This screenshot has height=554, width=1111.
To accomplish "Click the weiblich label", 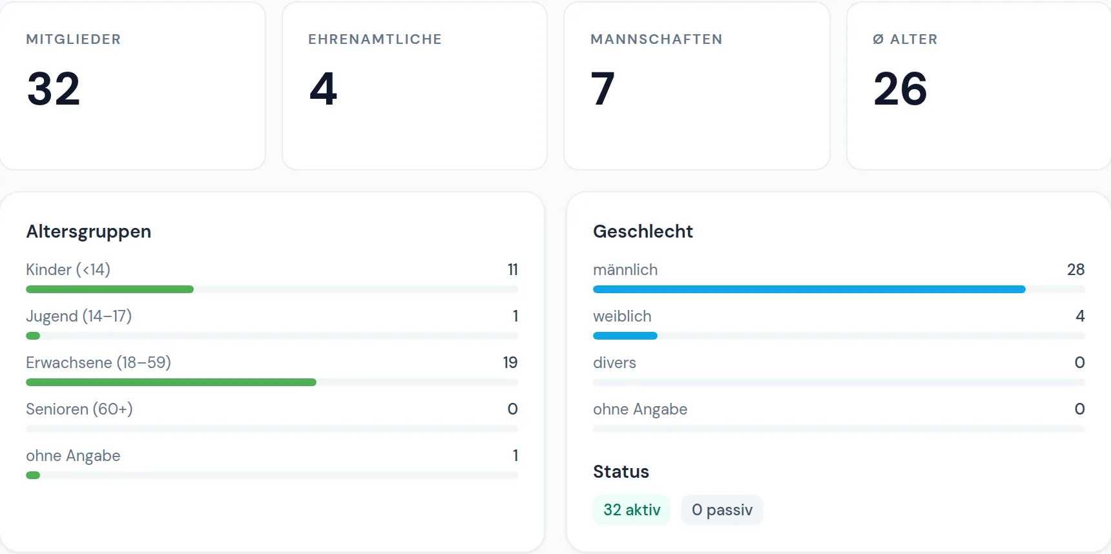I will (622, 316).
